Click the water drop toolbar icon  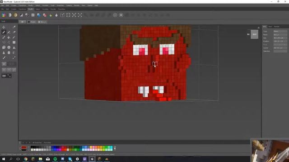pos(56,15)
